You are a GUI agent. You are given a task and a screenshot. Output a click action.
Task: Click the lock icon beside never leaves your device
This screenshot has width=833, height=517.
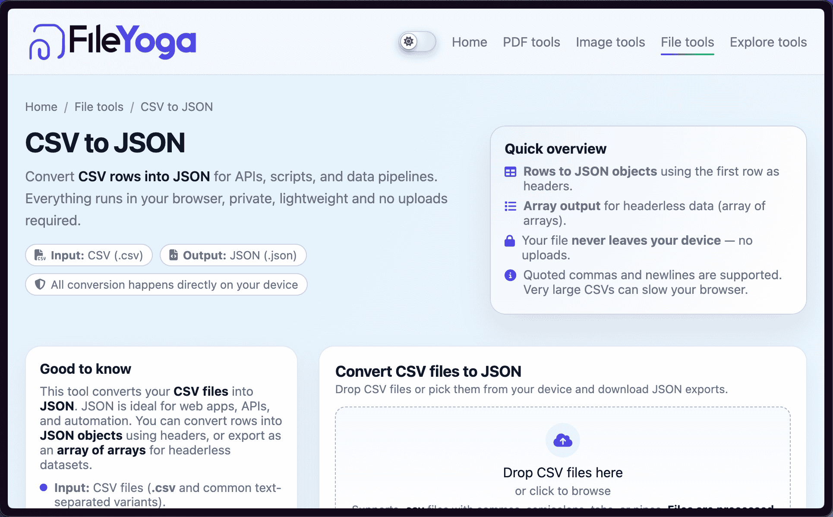510,241
